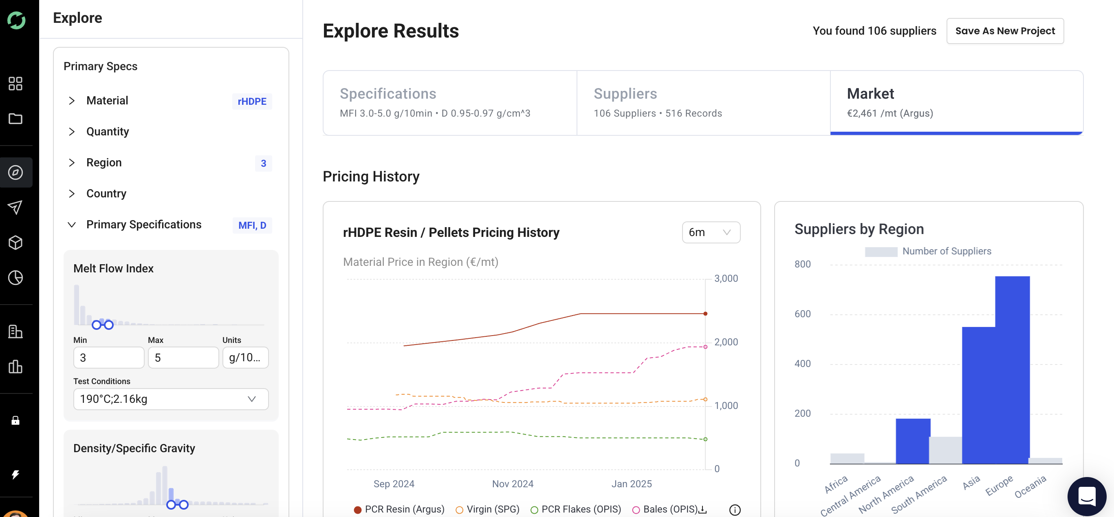Open the chat support bubble
The image size is (1114, 517).
tap(1087, 496)
